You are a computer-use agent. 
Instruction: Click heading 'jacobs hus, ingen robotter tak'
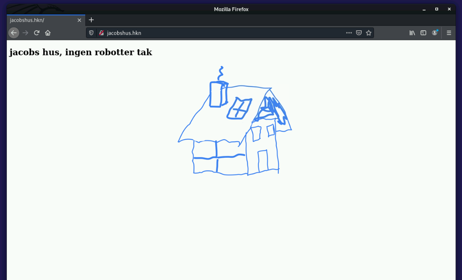[x=81, y=52]
